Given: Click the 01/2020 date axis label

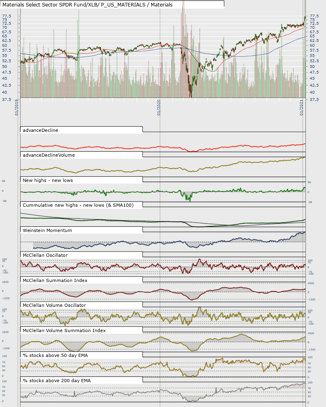Looking at the screenshot, I should pyautogui.click(x=159, y=107).
